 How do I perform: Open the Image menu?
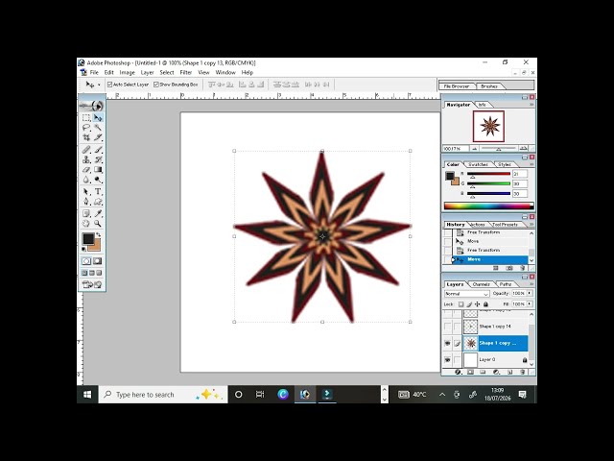(x=127, y=73)
